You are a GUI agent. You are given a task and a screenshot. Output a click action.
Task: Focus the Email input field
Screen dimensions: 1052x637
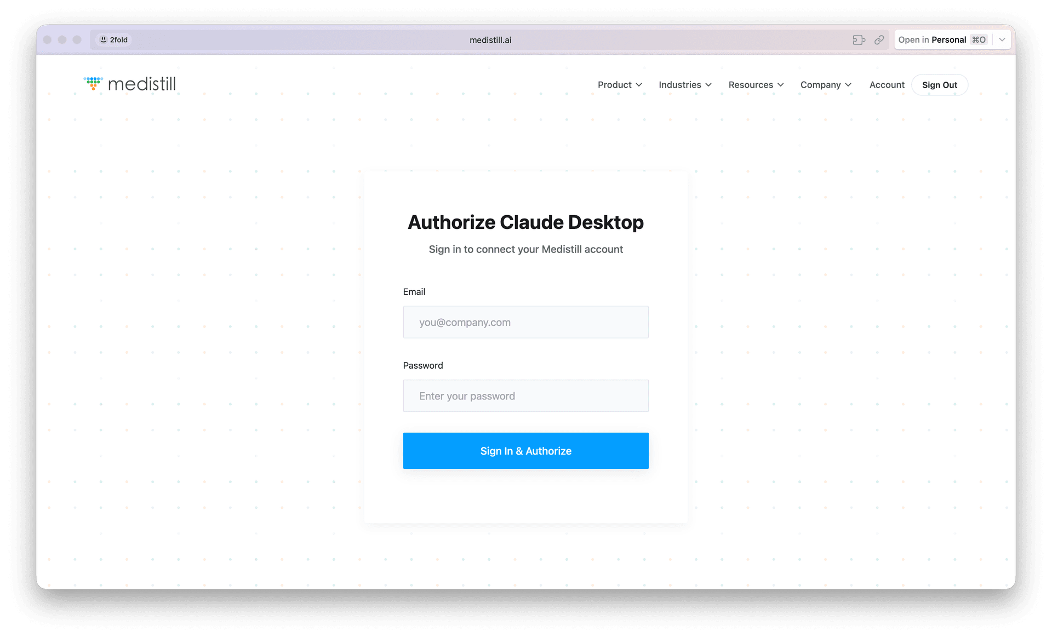[525, 322]
